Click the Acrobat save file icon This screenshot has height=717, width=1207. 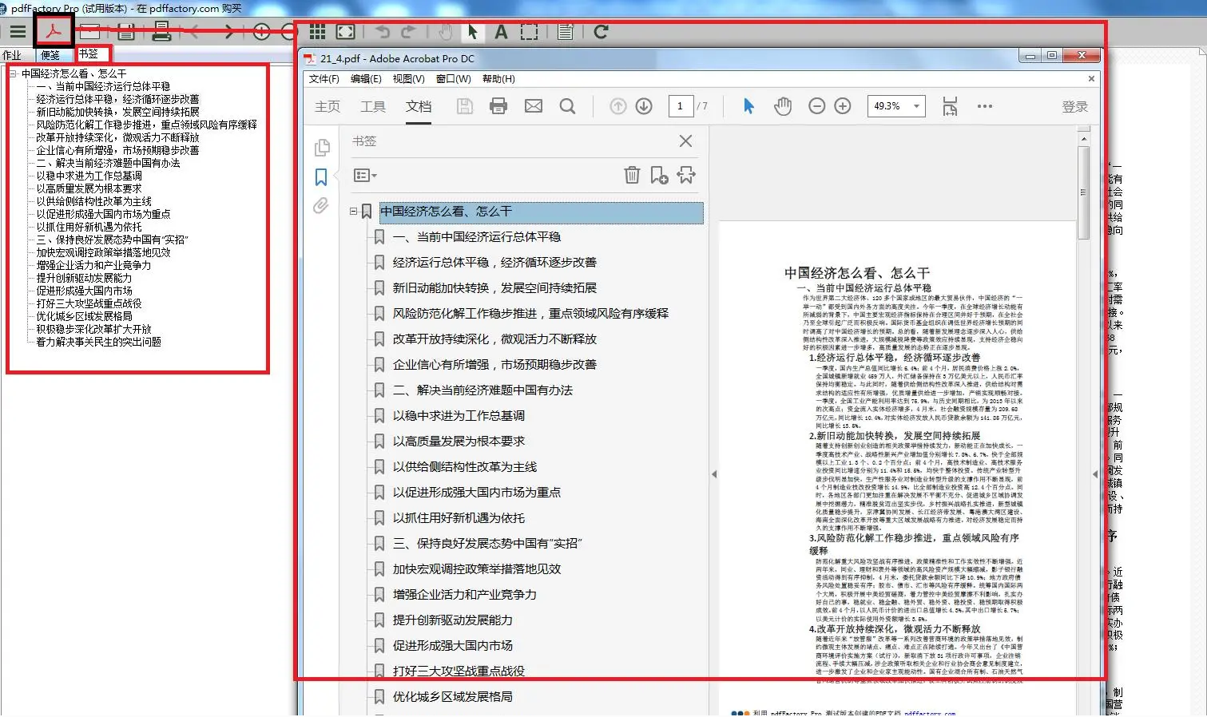(x=465, y=106)
